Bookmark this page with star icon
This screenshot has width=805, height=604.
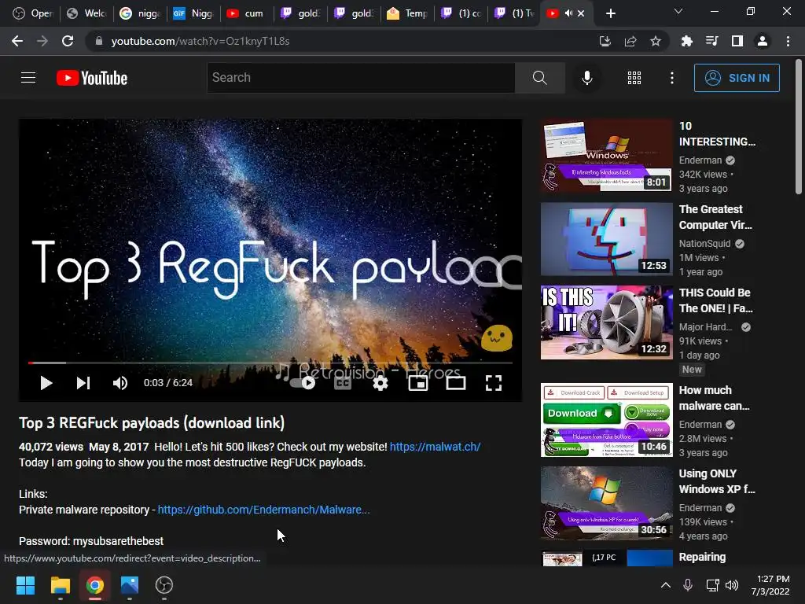[x=655, y=41]
